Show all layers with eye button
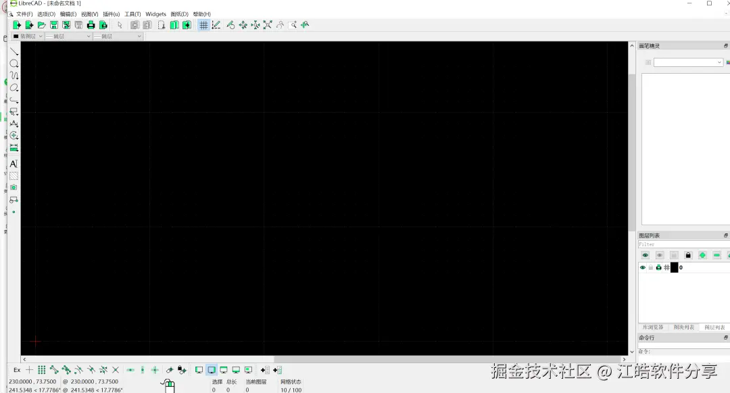Viewport: 730px width, 393px height. coord(646,255)
